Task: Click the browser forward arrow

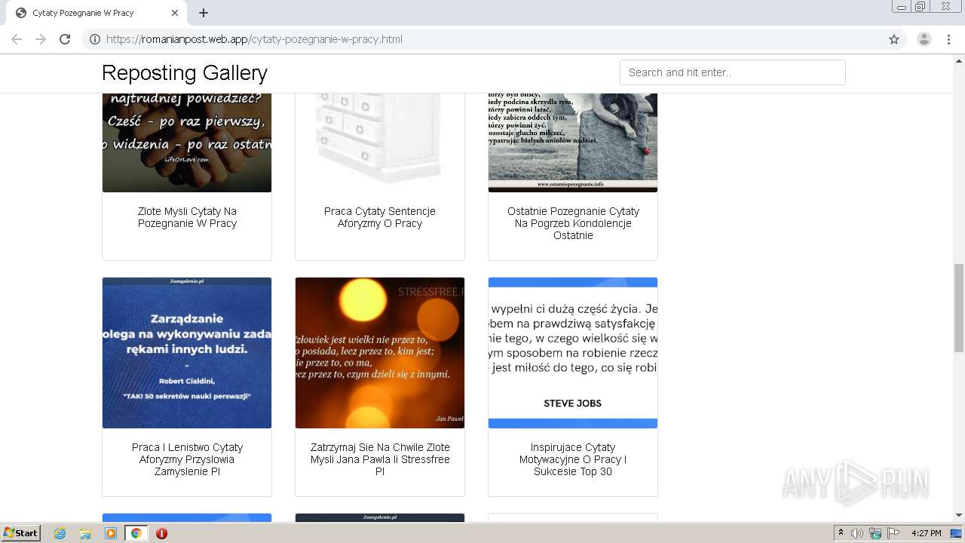Action: tap(41, 39)
